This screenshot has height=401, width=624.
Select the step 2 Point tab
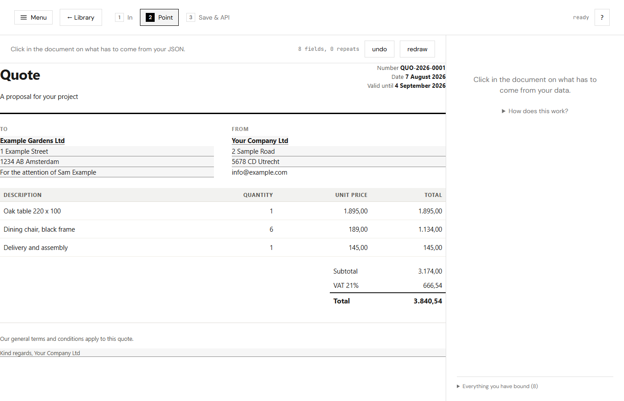pyautogui.click(x=159, y=17)
